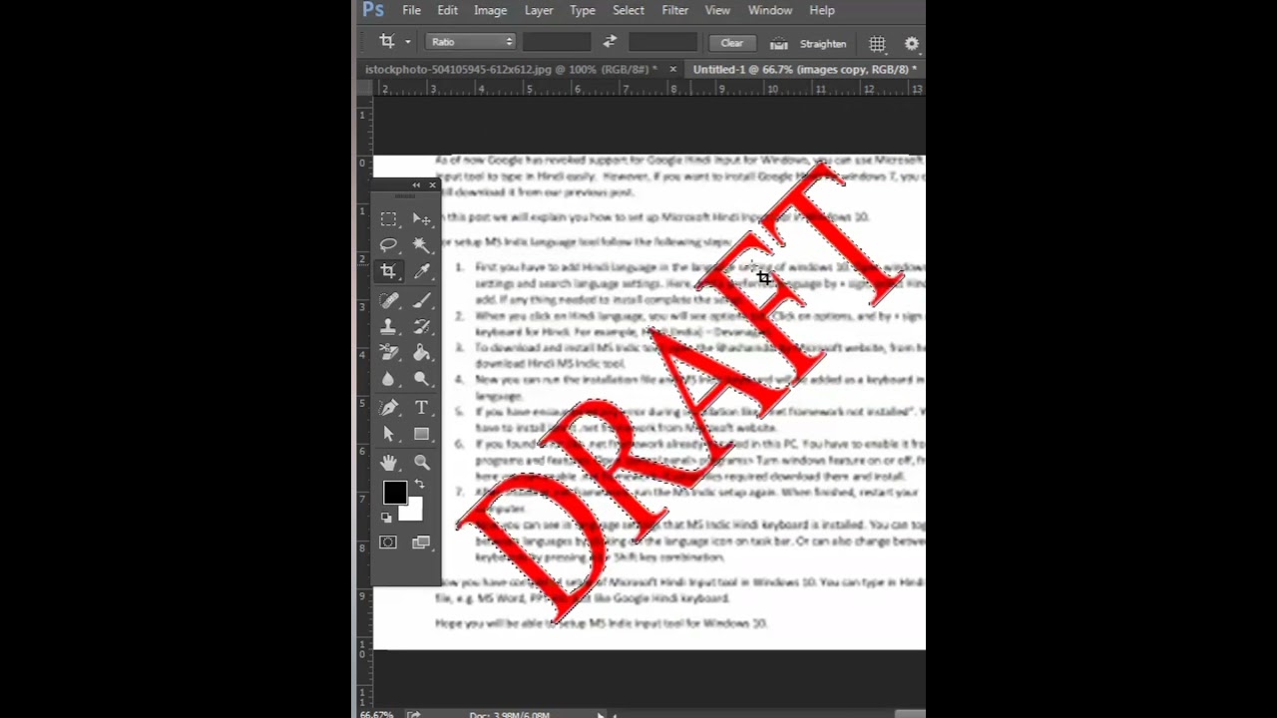Screen dimensions: 1277x718
Task: Open the Filter menu
Action: tap(675, 10)
